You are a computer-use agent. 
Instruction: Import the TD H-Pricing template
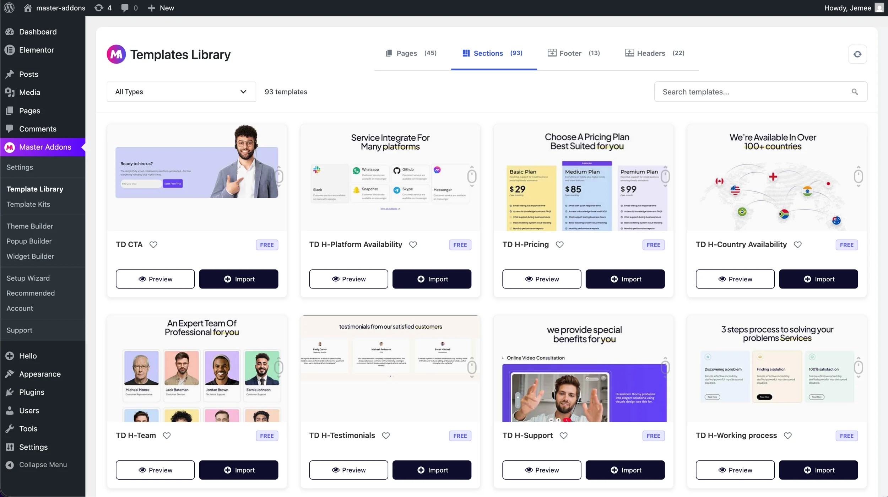(x=625, y=279)
